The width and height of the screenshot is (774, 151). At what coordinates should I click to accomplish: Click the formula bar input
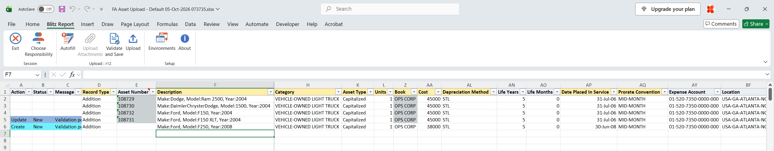[423, 75]
